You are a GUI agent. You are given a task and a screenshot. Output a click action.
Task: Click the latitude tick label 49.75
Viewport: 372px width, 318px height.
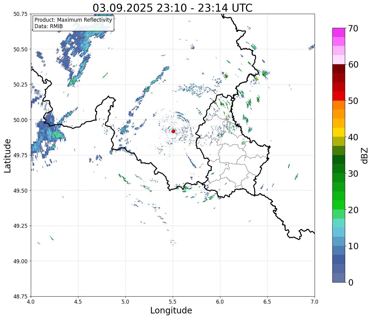[x=20, y=155]
